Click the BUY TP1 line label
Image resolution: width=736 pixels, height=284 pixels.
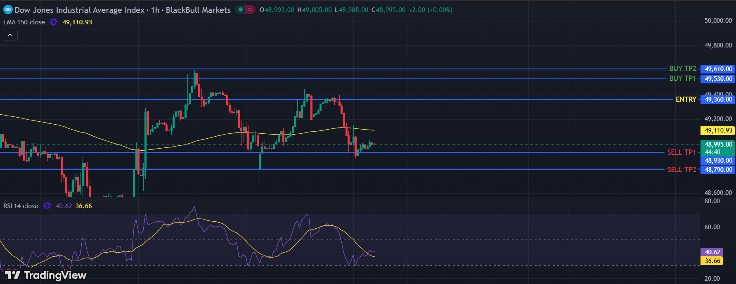point(682,78)
